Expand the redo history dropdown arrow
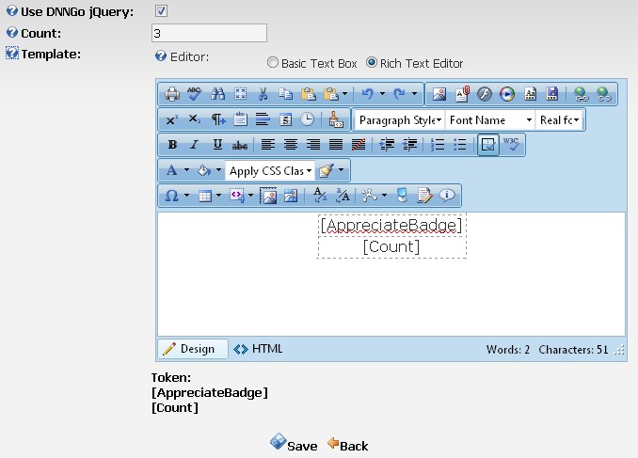The height and width of the screenshot is (458, 638). 414,94
